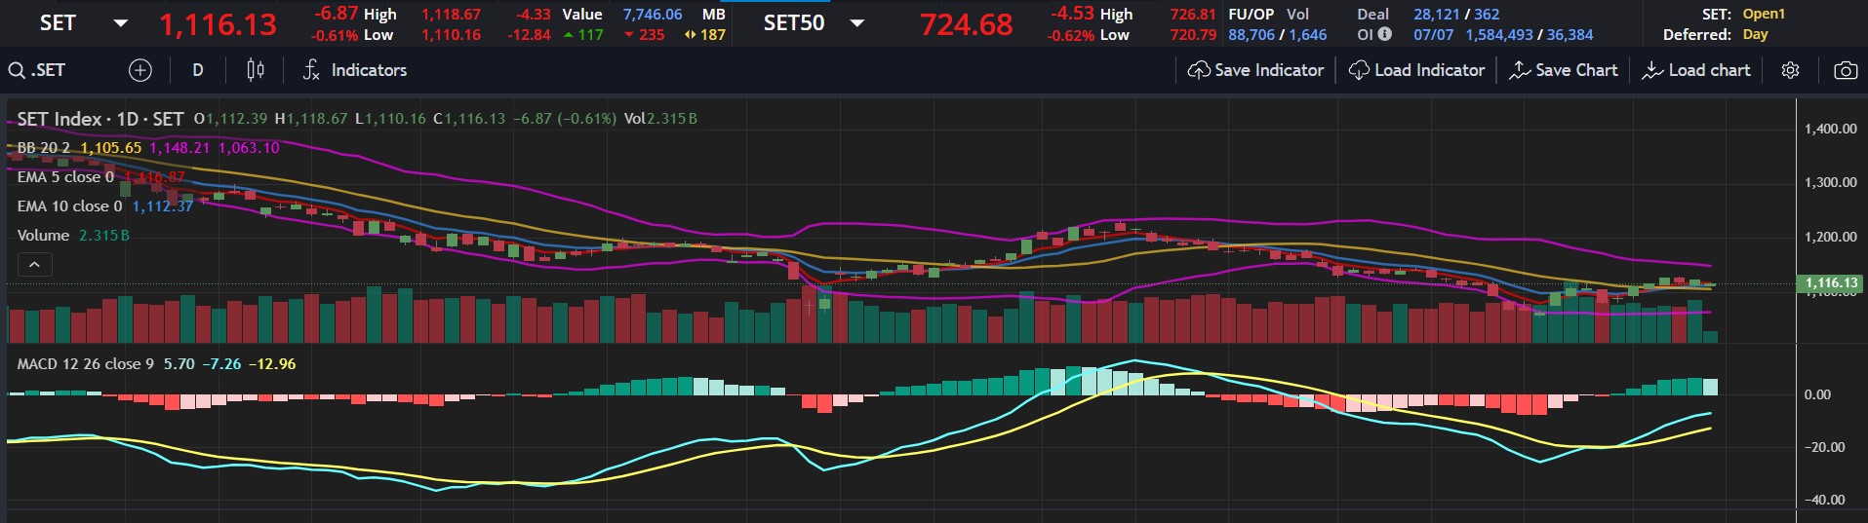
Task: Click the Save Chart button
Action: (x=1564, y=70)
